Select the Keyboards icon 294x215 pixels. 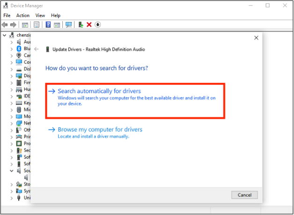19,103
